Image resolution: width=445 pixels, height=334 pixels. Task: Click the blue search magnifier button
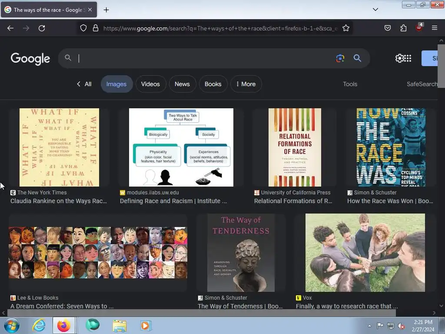tap(357, 58)
